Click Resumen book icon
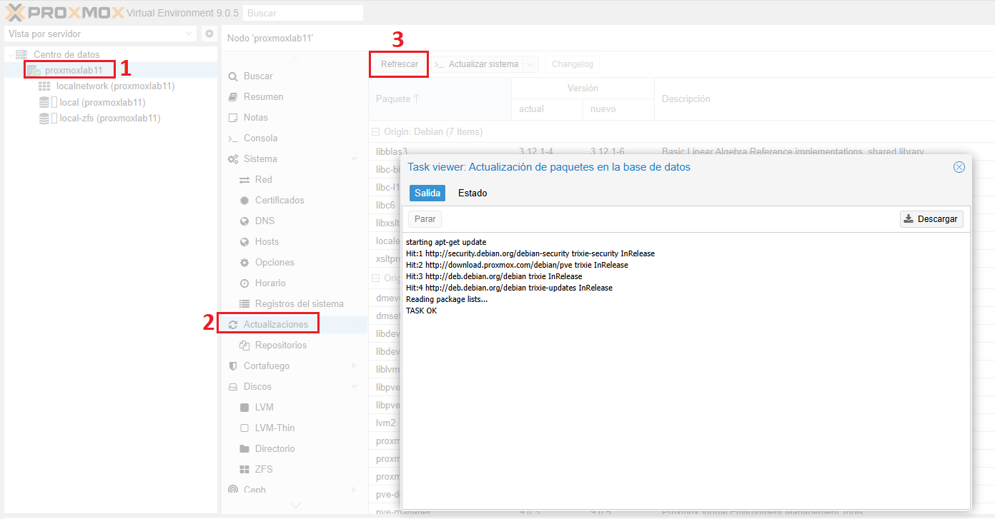Image resolution: width=995 pixels, height=519 pixels. click(232, 96)
